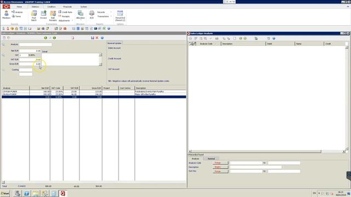Sort by Analysis Code column header
The width and height of the screenshot is (351, 197).
coord(208,44)
